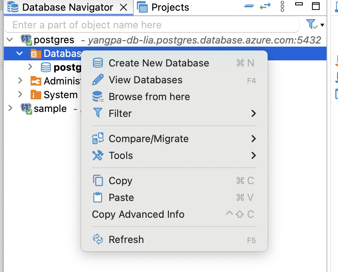Expand the Administer folder
The image size is (338, 272).
[x=20, y=81]
